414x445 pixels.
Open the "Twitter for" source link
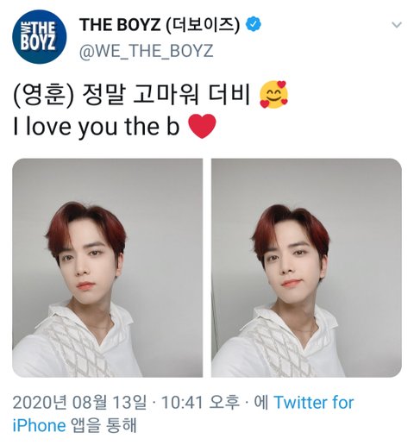[x=314, y=403]
